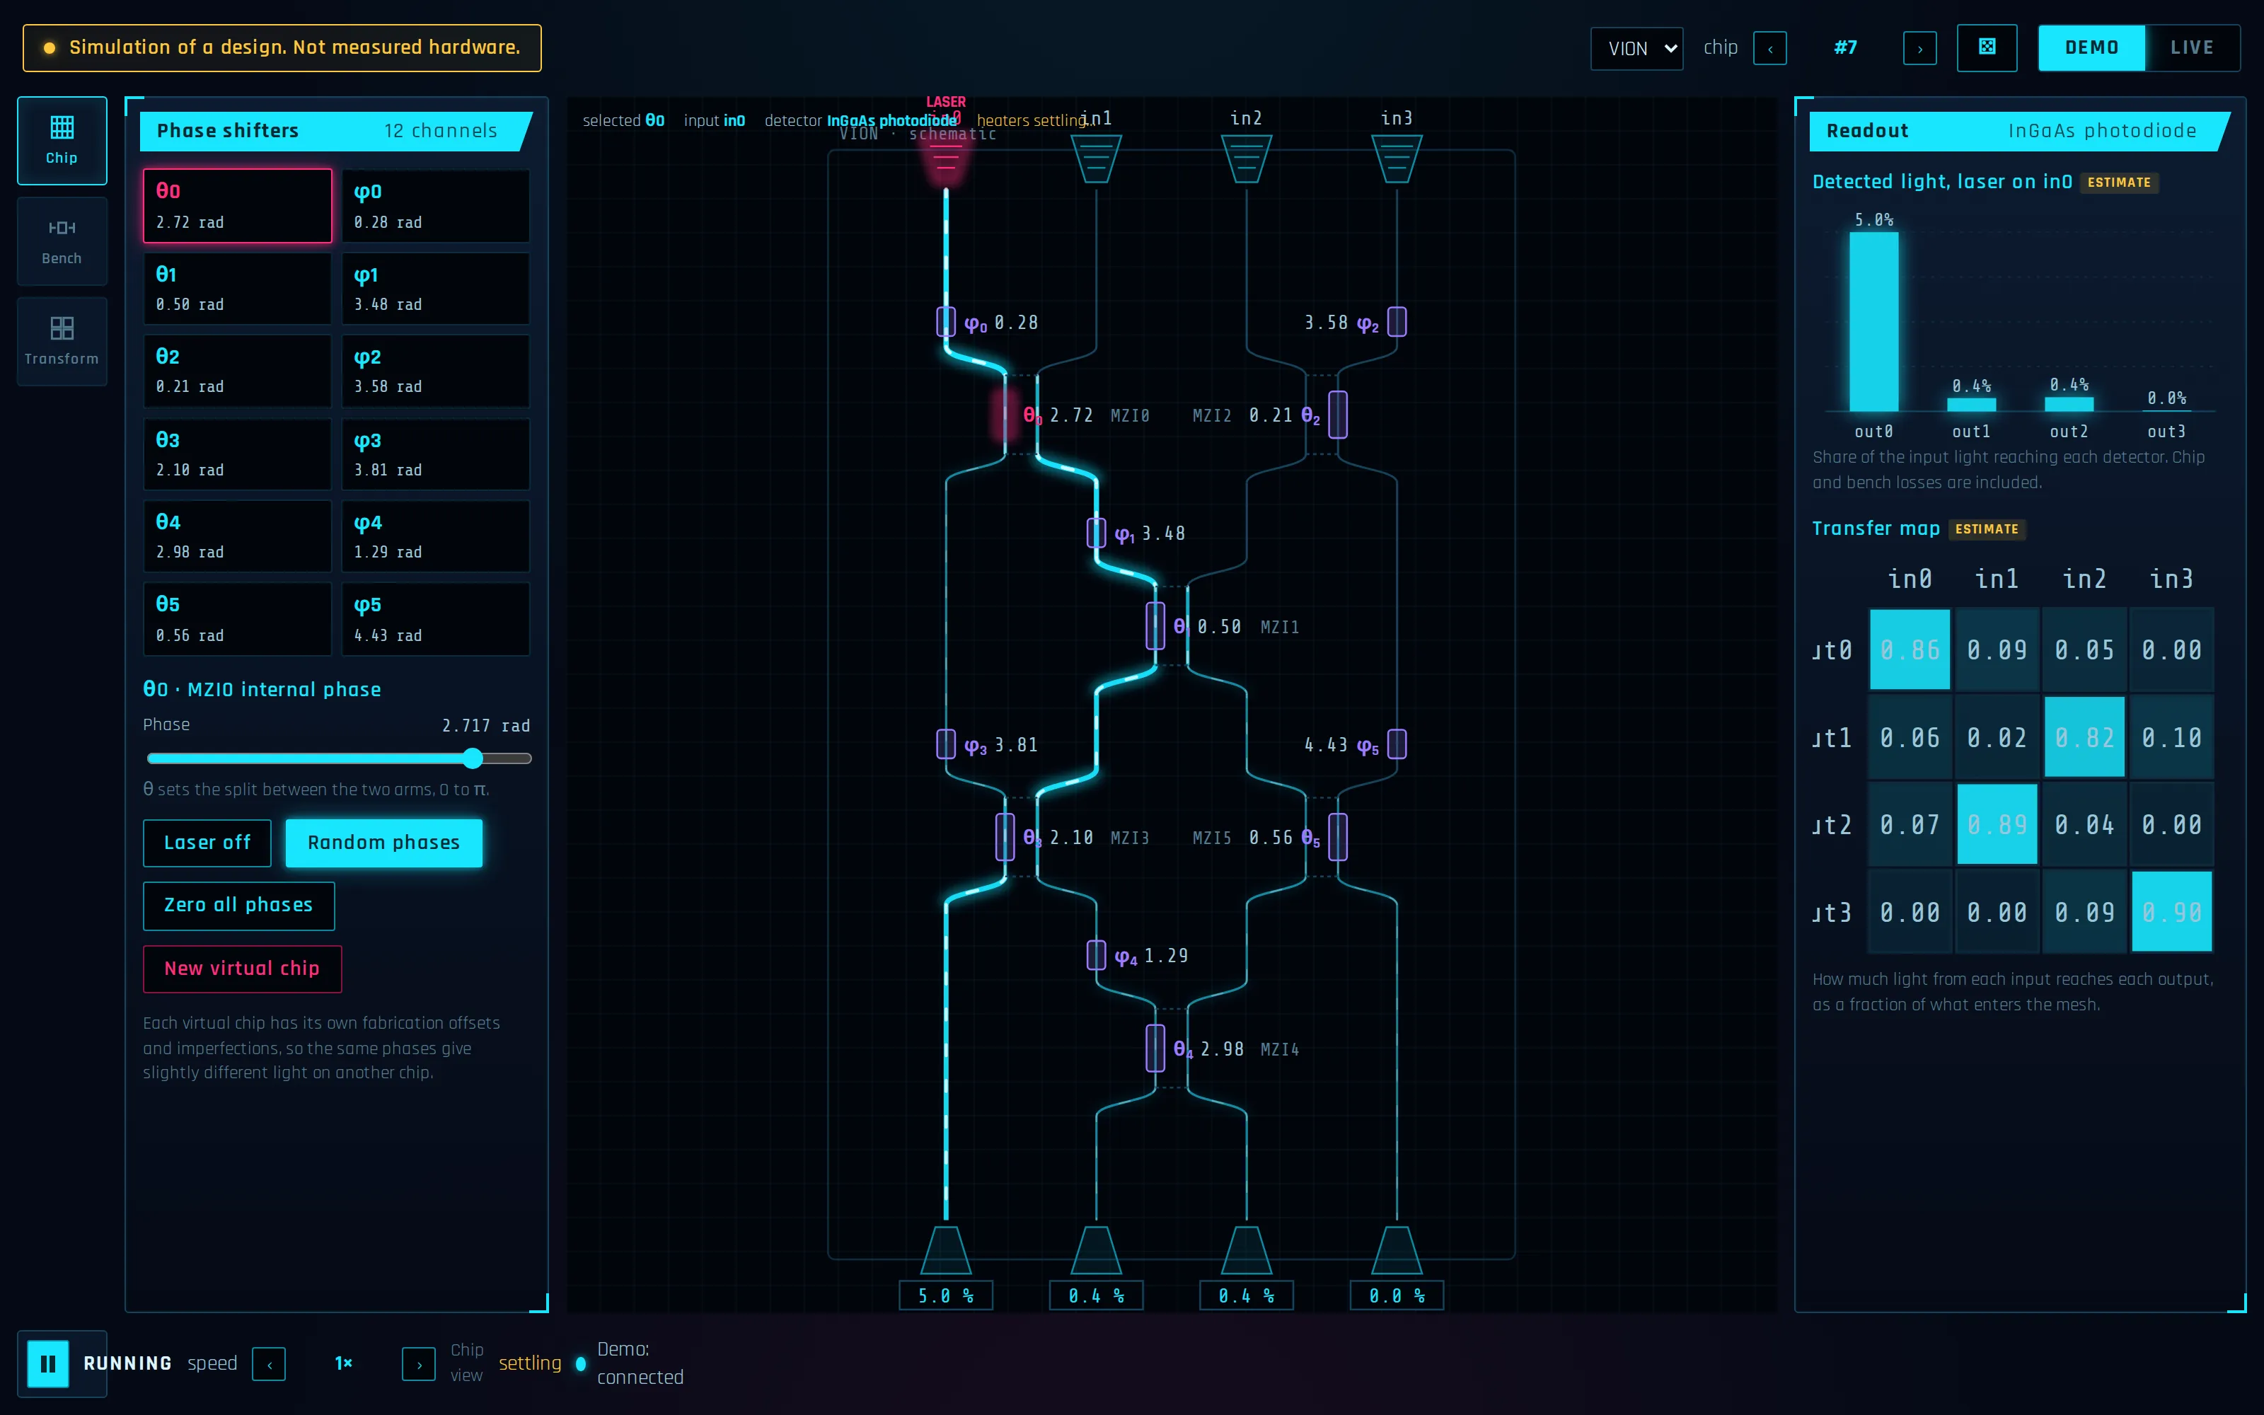The height and width of the screenshot is (1415, 2264).
Task: Select the θ3 2.10 rad channel
Action: click(x=238, y=454)
